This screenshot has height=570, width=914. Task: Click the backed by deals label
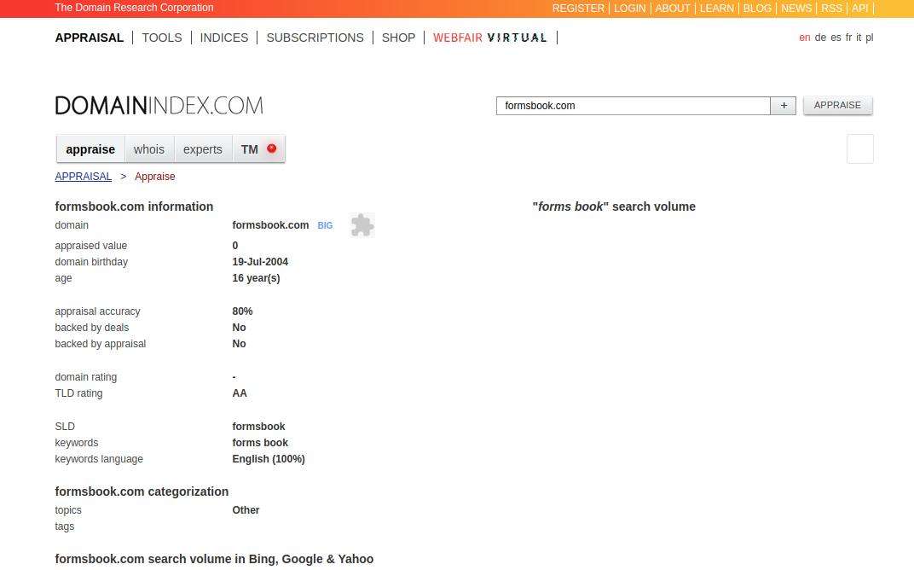point(92,328)
